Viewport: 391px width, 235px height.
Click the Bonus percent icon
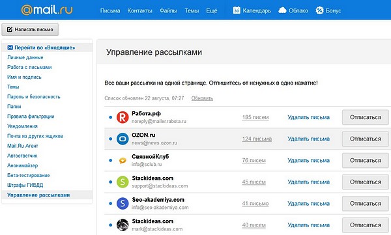pos(319,10)
